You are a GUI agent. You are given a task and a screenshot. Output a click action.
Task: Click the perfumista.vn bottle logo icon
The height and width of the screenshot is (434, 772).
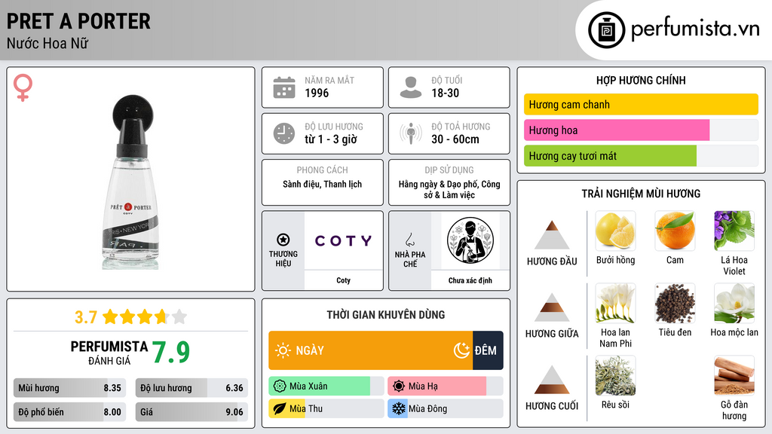(606, 30)
